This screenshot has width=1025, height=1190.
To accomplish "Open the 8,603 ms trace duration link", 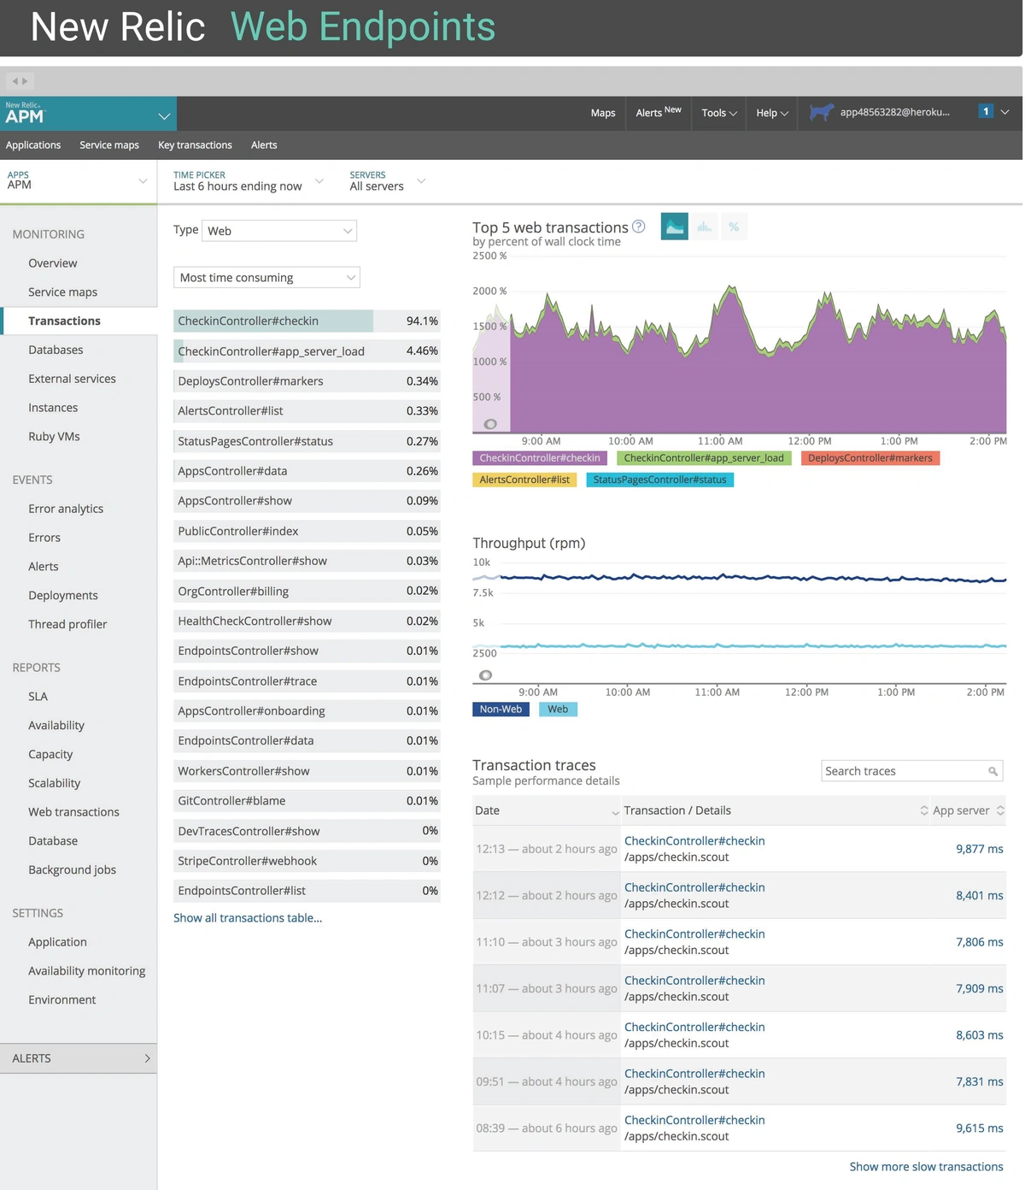I will (x=980, y=1035).
